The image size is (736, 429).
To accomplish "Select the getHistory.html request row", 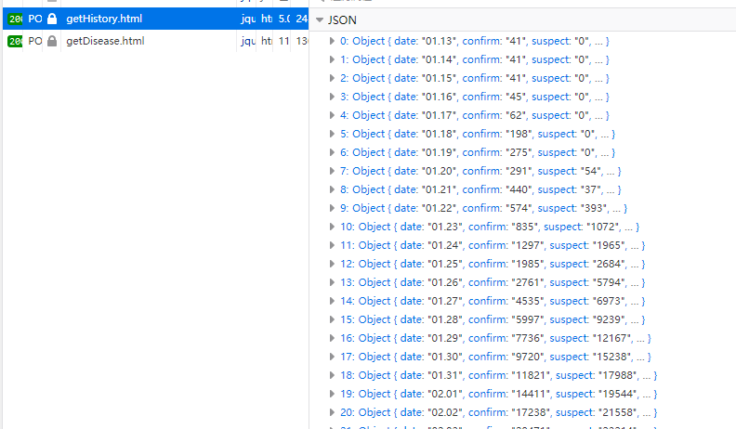I will 156,19.
